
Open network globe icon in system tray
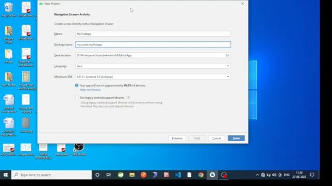click(263, 175)
